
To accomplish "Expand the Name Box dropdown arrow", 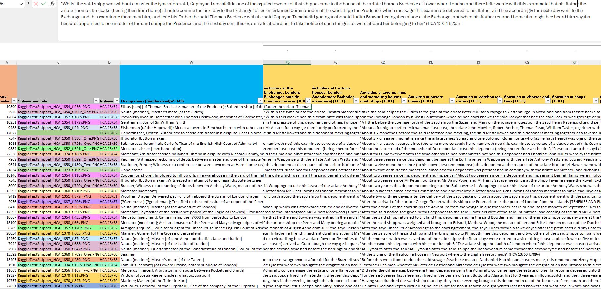I will pos(21,4).
